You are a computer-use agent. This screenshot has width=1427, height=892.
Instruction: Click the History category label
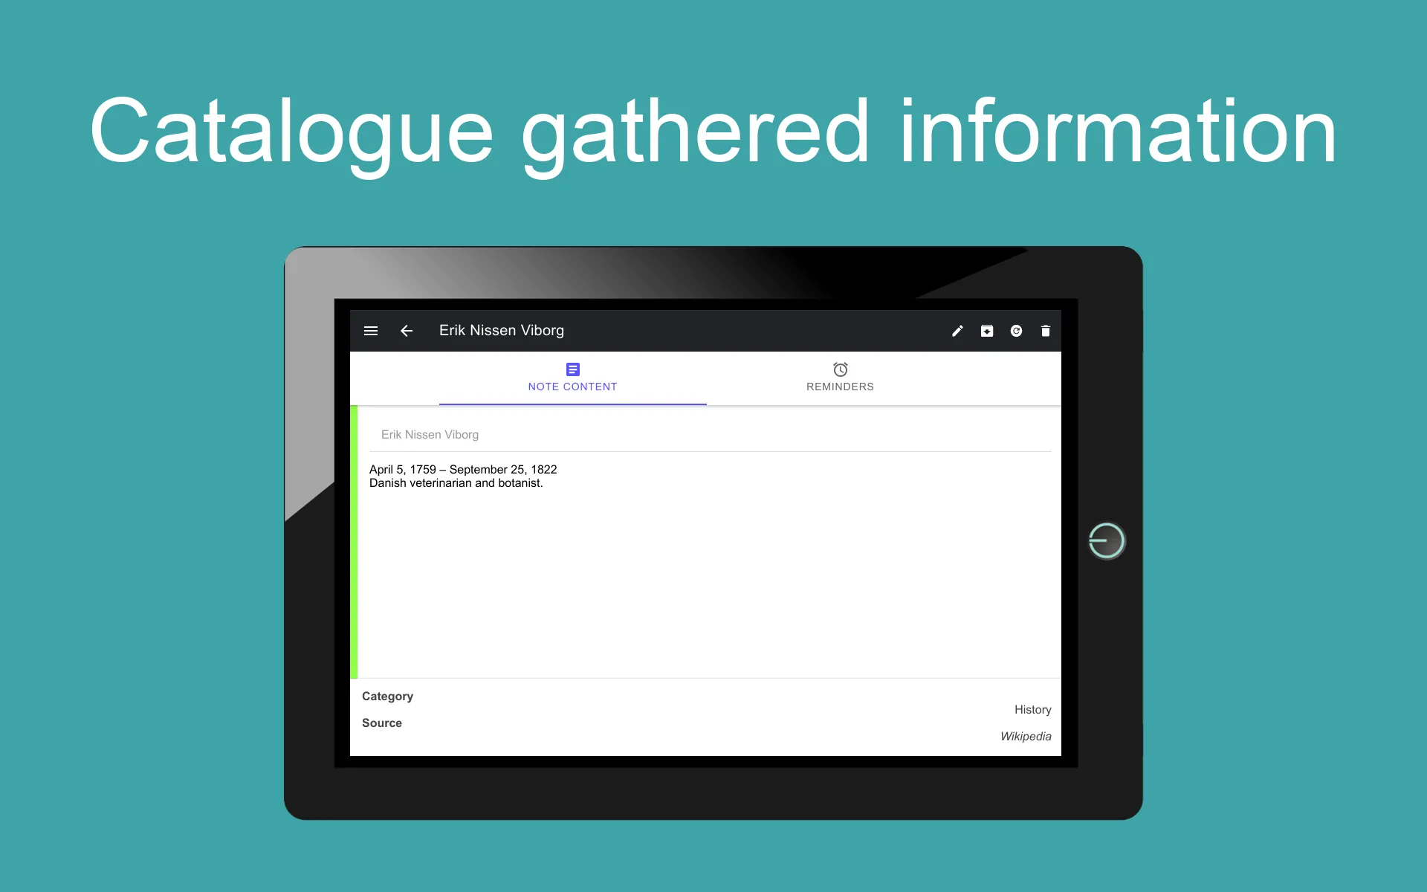[x=1034, y=709]
